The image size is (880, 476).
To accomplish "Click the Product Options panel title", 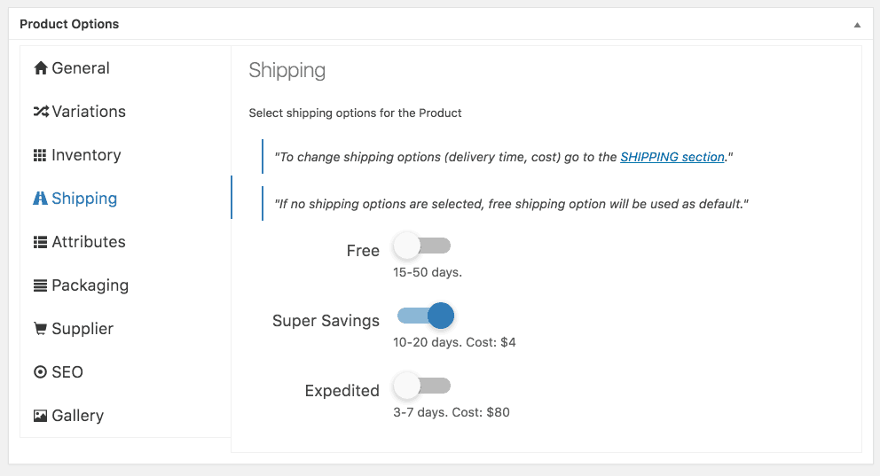I will [x=69, y=24].
